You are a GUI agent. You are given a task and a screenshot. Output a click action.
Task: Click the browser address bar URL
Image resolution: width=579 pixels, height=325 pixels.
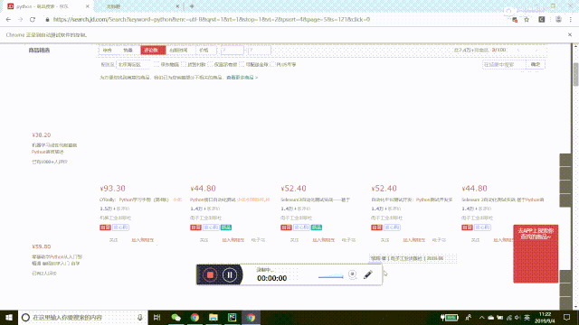point(211,20)
